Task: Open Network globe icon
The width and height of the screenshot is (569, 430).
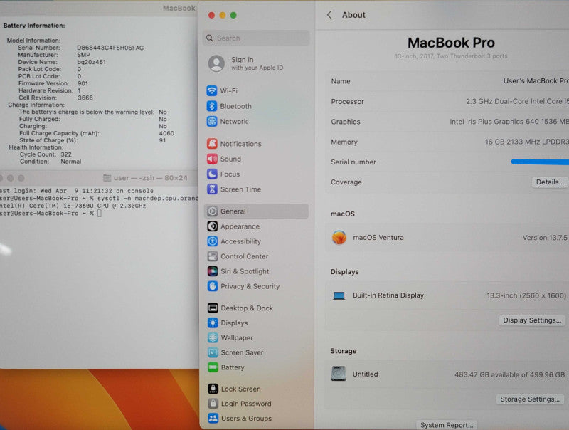Action: click(212, 121)
